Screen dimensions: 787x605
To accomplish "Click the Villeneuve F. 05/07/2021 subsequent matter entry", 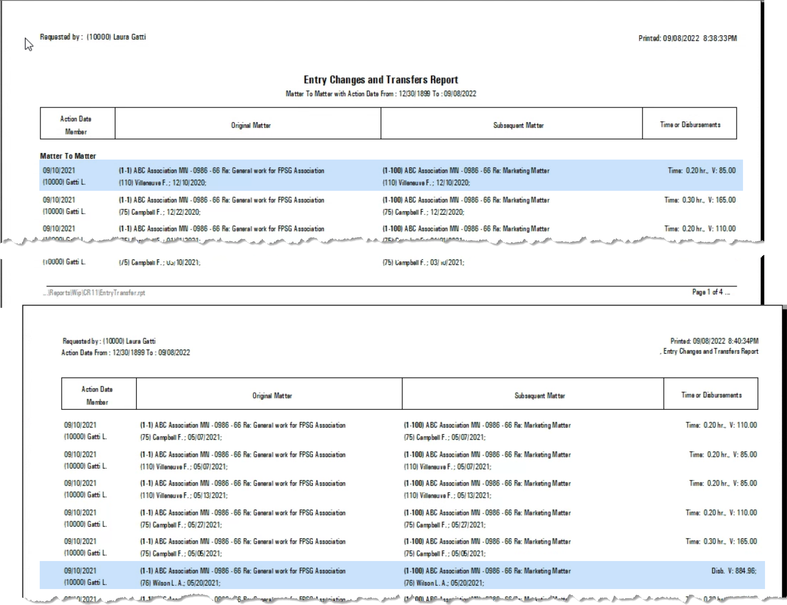I will tap(487, 461).
